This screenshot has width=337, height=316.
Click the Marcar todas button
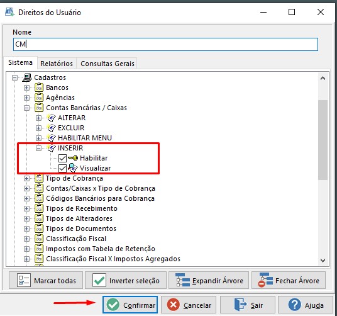(46, 280)
